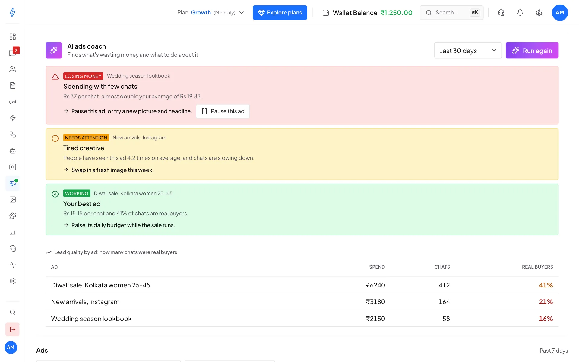Click the Diwali sale, Kolkata women table row
Viewport: 579px width, 362px height.
pyautogui.click(x=302, y=285)
